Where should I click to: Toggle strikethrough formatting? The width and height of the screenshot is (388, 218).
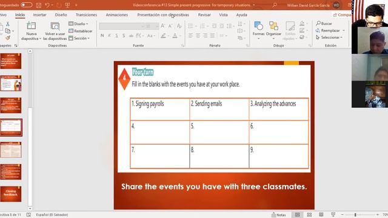(131, 36)
